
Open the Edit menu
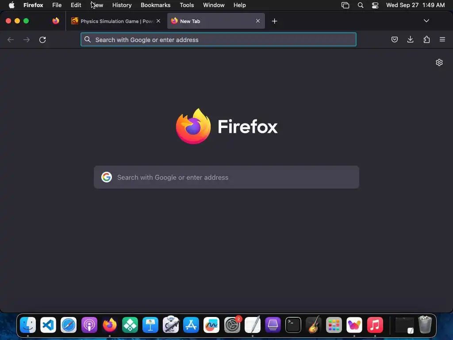[76, 5]
